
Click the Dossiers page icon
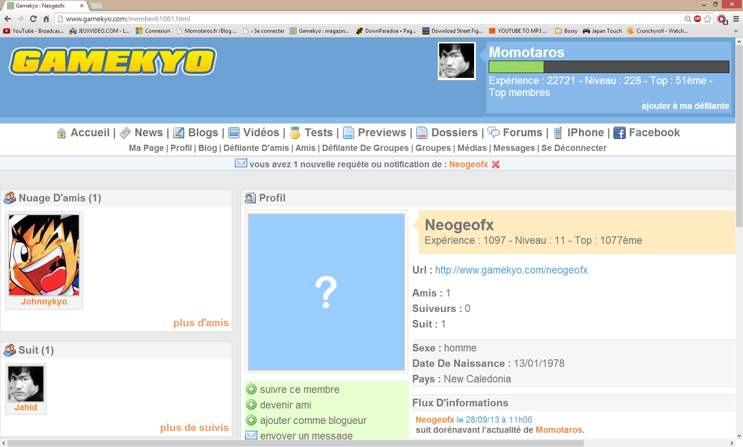(422, 133)
